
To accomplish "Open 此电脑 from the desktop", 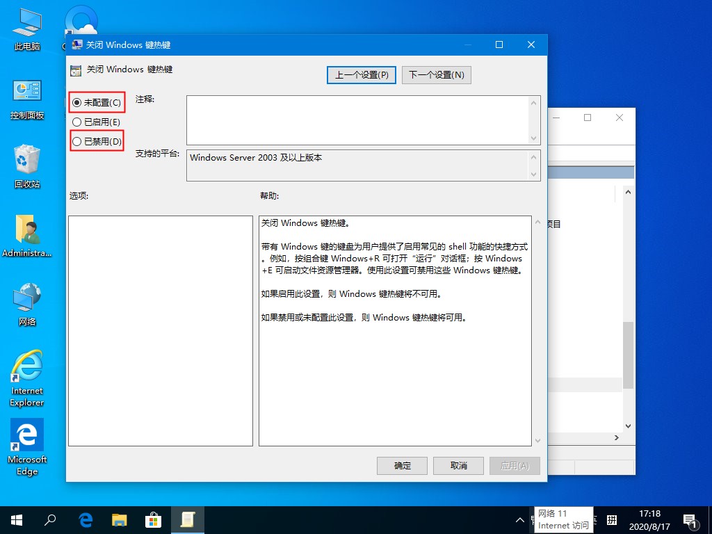I will [26, 28].
